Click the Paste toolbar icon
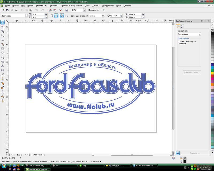The height and width of the screenshot is (171, 214). pos(31,10)
